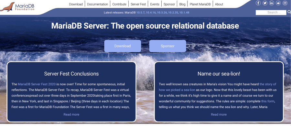The width and height of the screenshot is (291, 126).
Task: Click the large Sponsor button on banner
Action: point(167,46)
